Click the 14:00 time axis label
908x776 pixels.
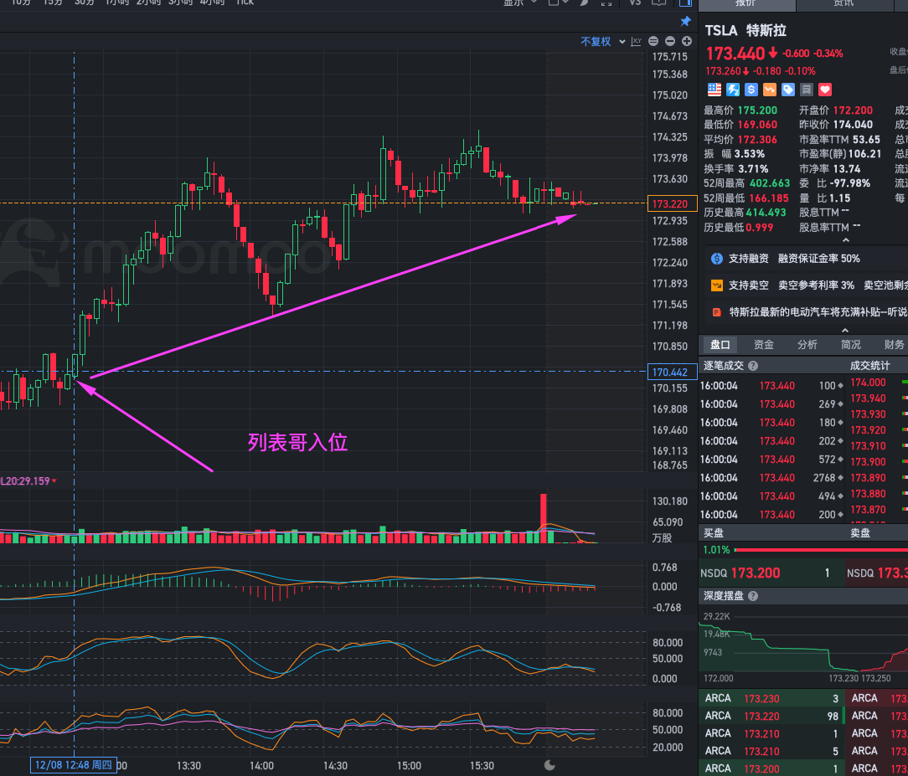coord(261,766)
